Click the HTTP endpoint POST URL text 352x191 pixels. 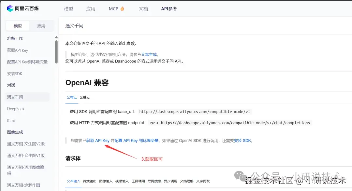pyautogui.click(x=230, y=123)
